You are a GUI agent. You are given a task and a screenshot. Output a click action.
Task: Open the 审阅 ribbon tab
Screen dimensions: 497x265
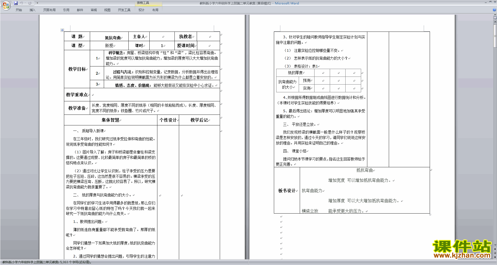[x=94, y=10]
